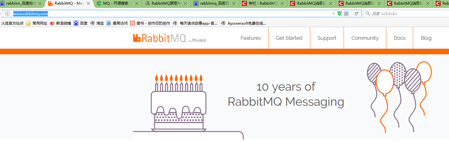Open the address bar history dropdown arrow
This screenshot has height=142, width=449.
tap(333, 14)
